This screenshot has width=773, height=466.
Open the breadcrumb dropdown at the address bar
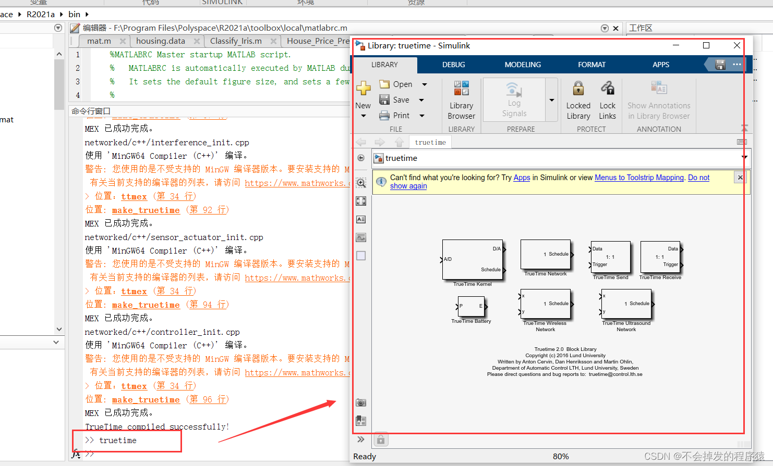point(744,158)
